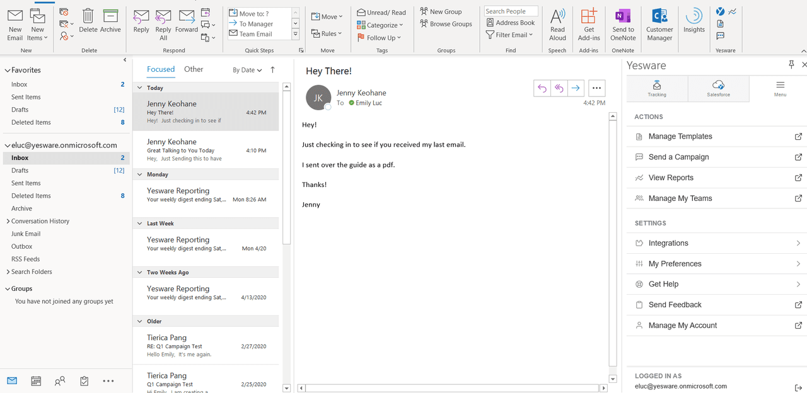The width and height of the screenshot is (807, 393).
Task: Open Read Aloud speech tool
Action: pos(557,25)
